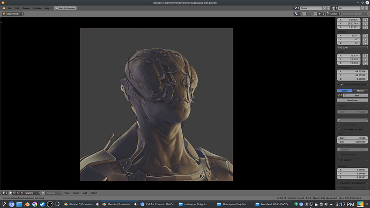Open the Blender logo menu icon
The width and height of the screenshot is (370, 208).
[4, 8]
